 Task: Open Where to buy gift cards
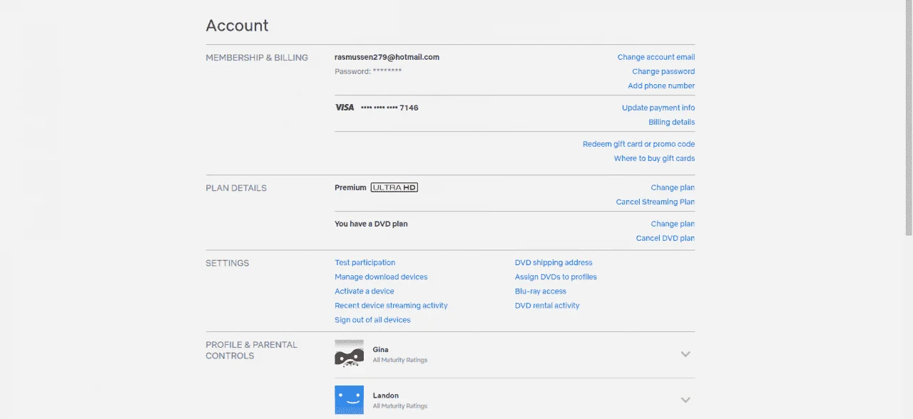(x=654, y=158)
